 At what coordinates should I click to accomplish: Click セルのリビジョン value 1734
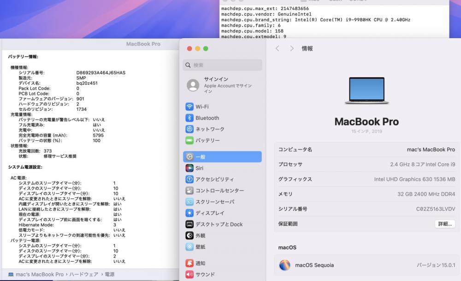coord(82,109)
